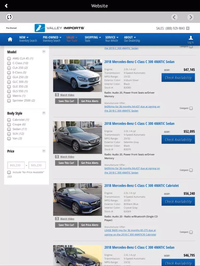This screenshot has width=200, height=266.
Task: Save This Car for Brilliant Blue cabriolet
Action: click(66, 225)
